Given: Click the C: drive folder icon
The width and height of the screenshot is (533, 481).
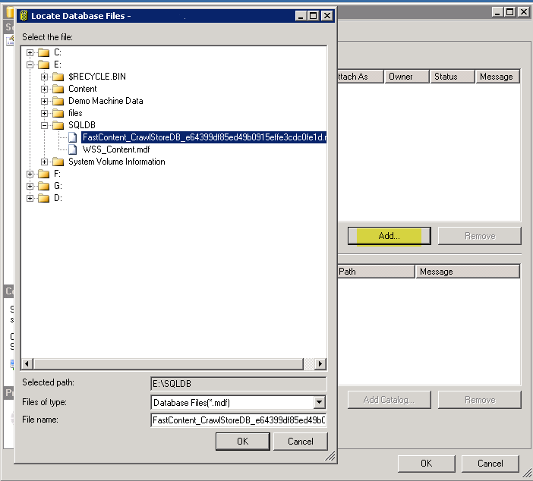Looking at the screenshot, I should [43, 52].
